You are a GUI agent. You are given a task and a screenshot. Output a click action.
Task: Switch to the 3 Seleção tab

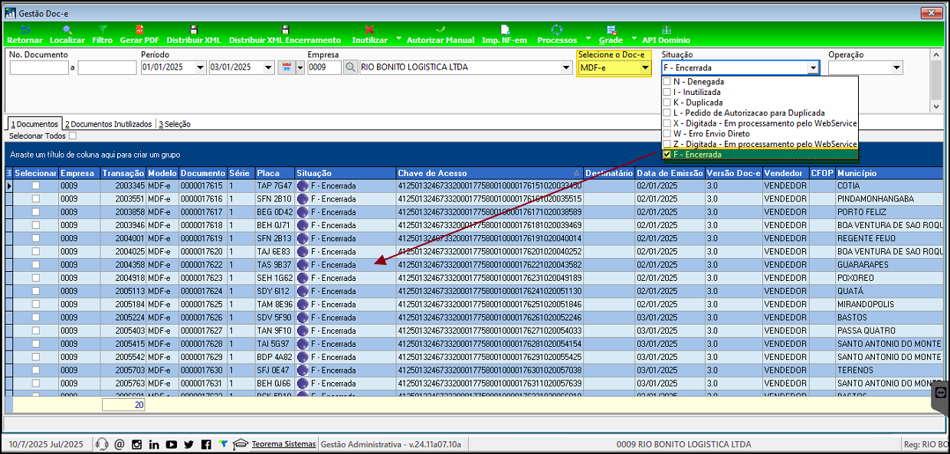pos(175,123)
